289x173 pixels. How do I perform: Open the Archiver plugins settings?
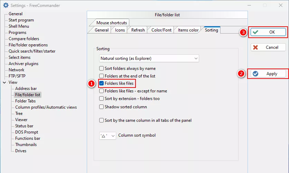point(24,64)
